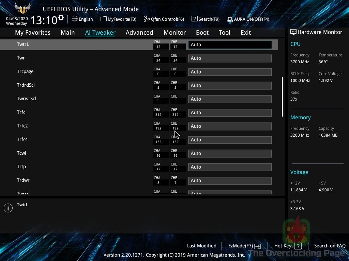The height and width of the screenshot is (261, 349).
Task: Click Last Modified at the bottom
Action: [201, 246]
